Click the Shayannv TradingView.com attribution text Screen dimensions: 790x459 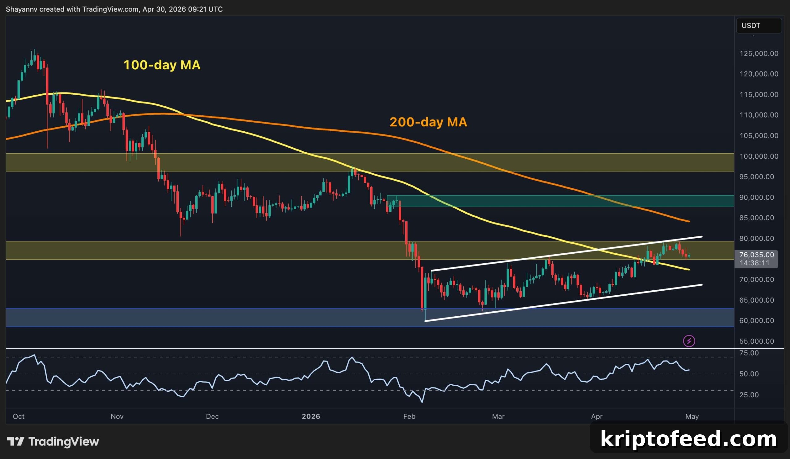(114, 9)
